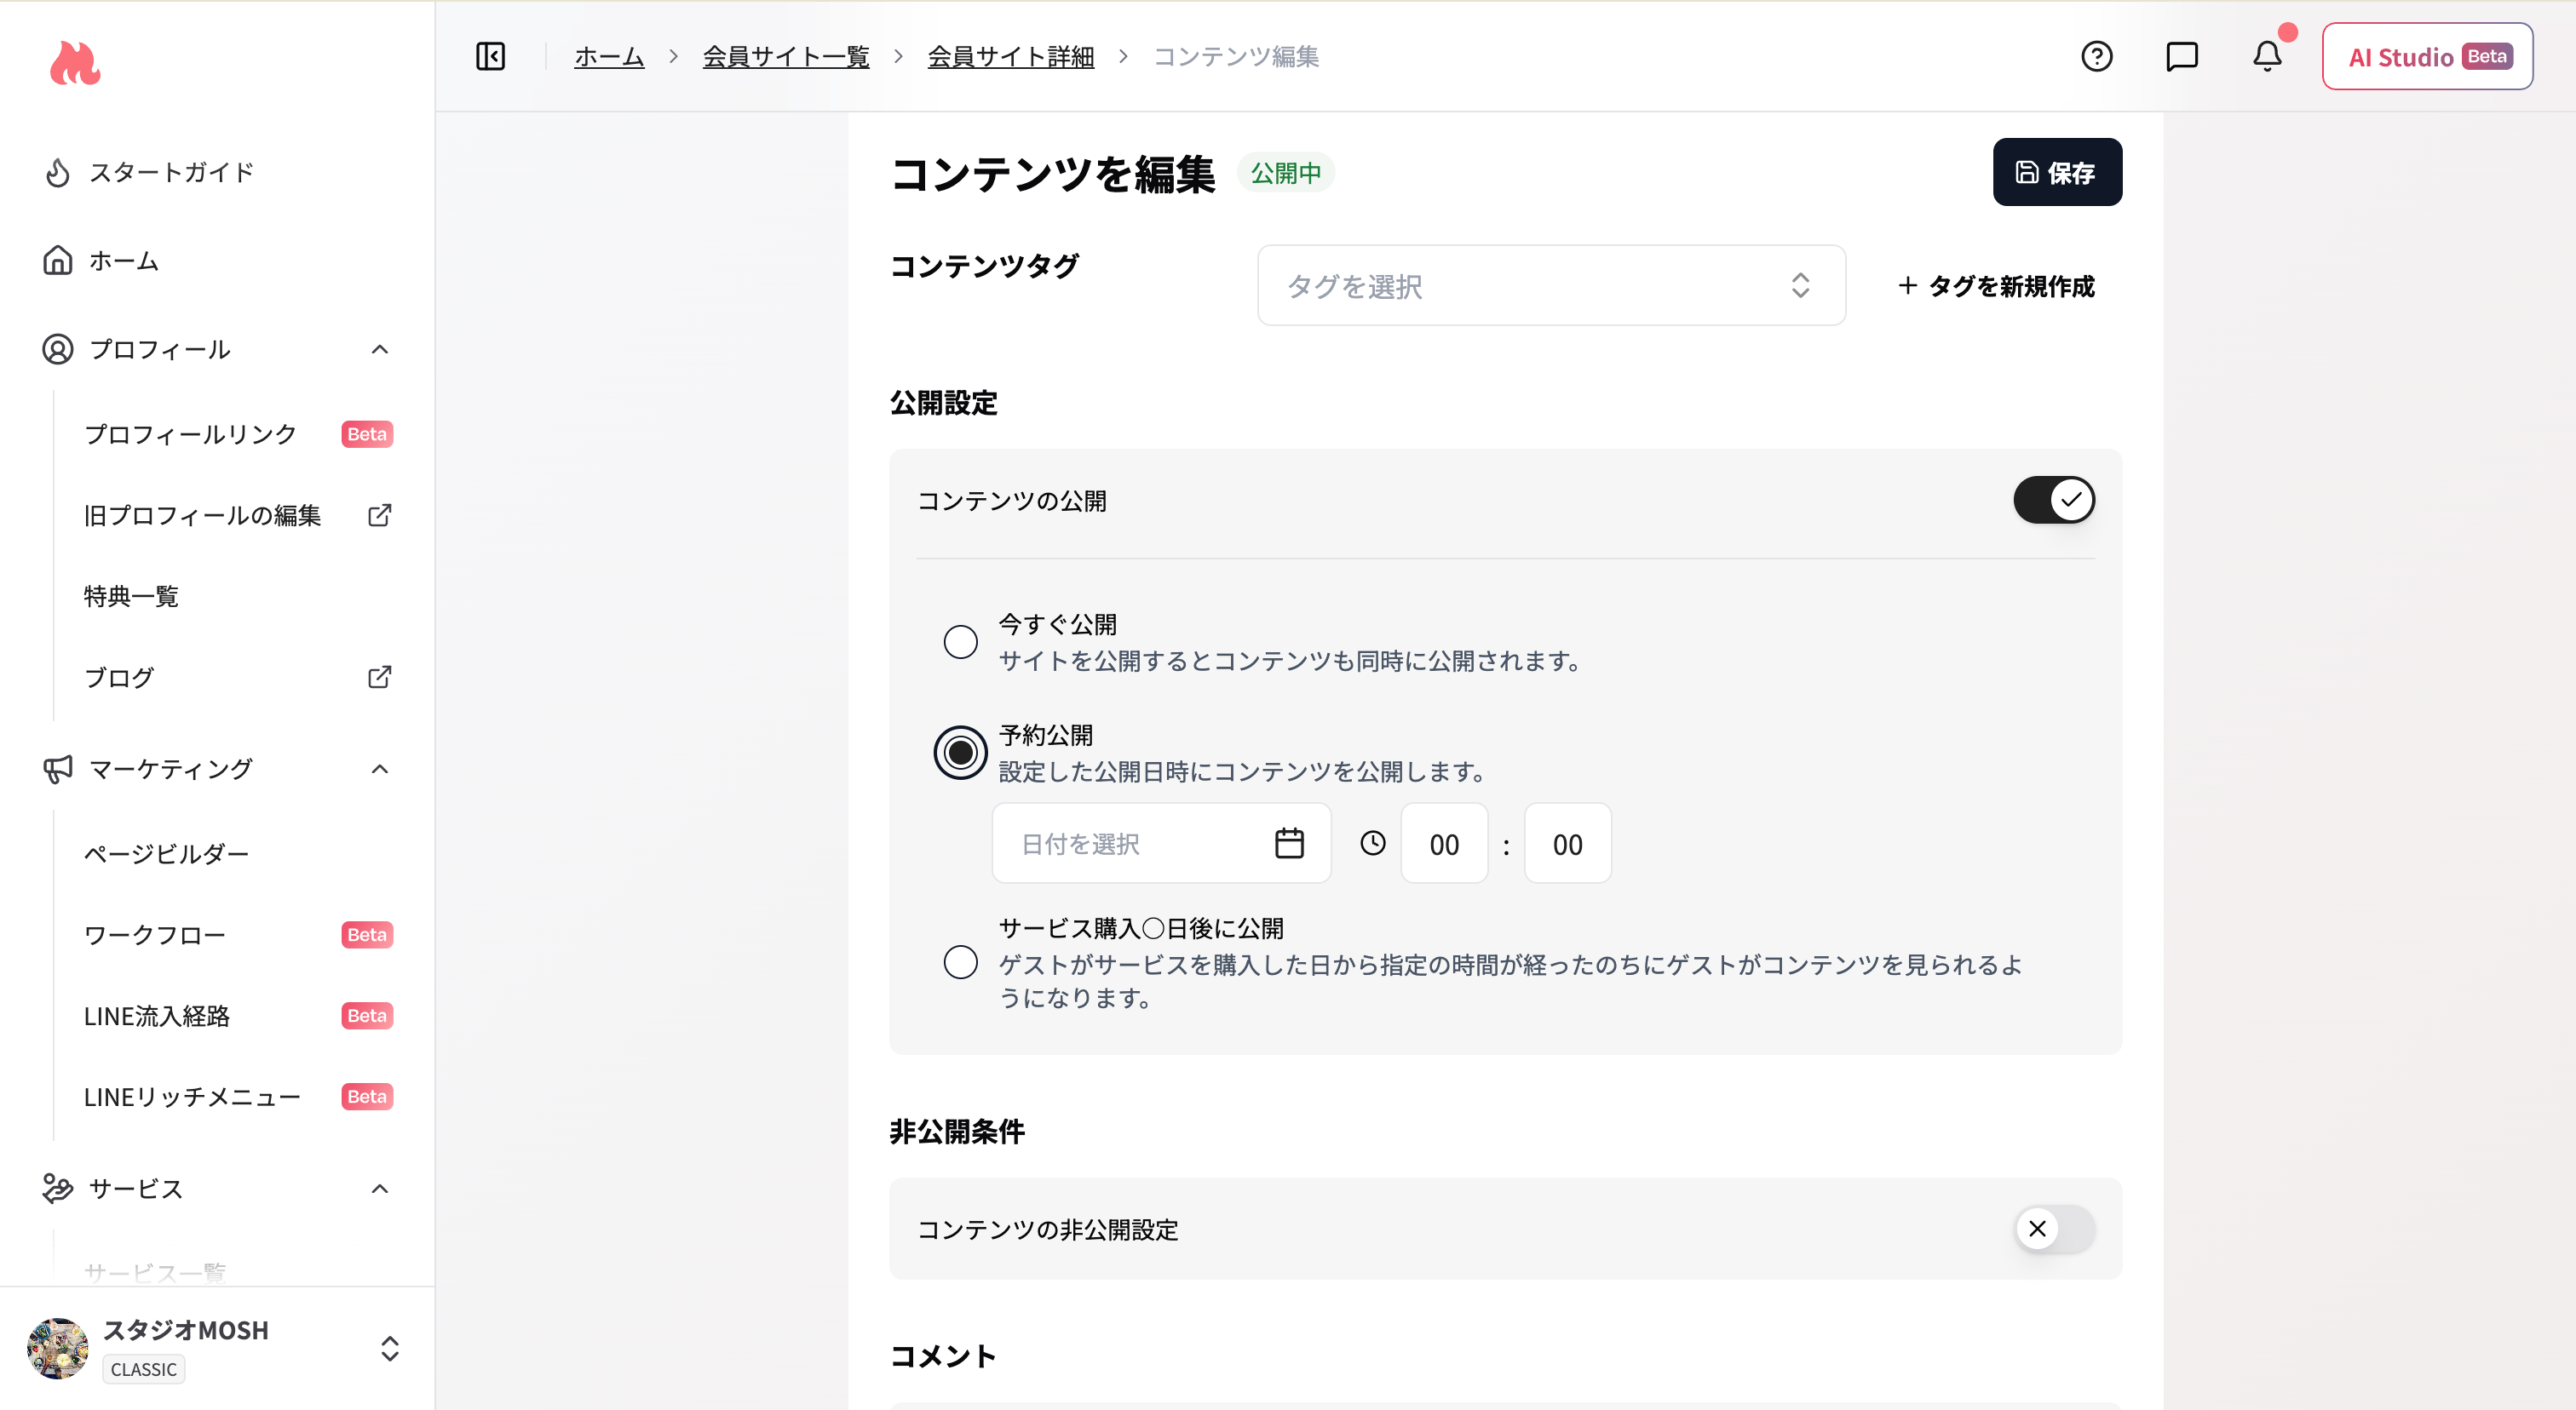Open the help question-mark icon
The height and width of the screenshot is (1410, 2576).
point(2096,56)
